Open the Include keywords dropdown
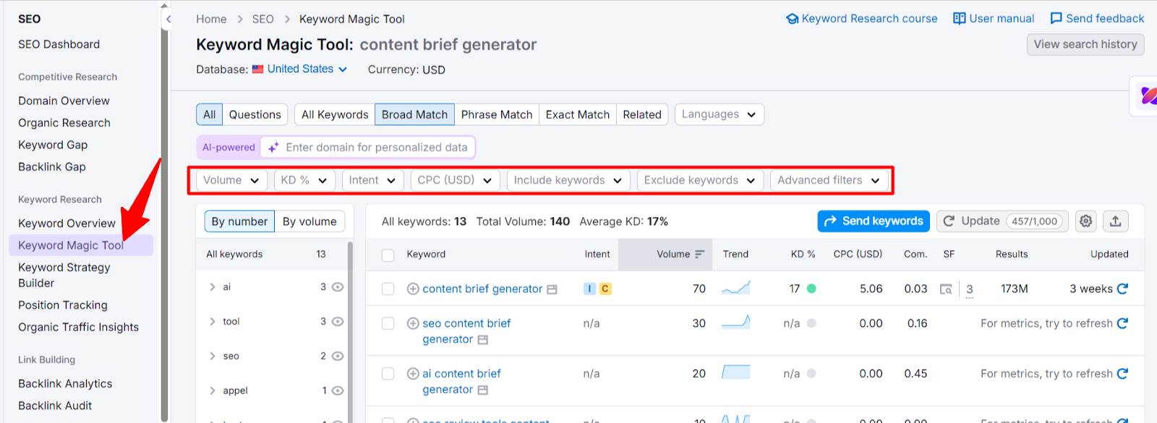Screen dimensions: 1157x423 click(x=568, y=180)
